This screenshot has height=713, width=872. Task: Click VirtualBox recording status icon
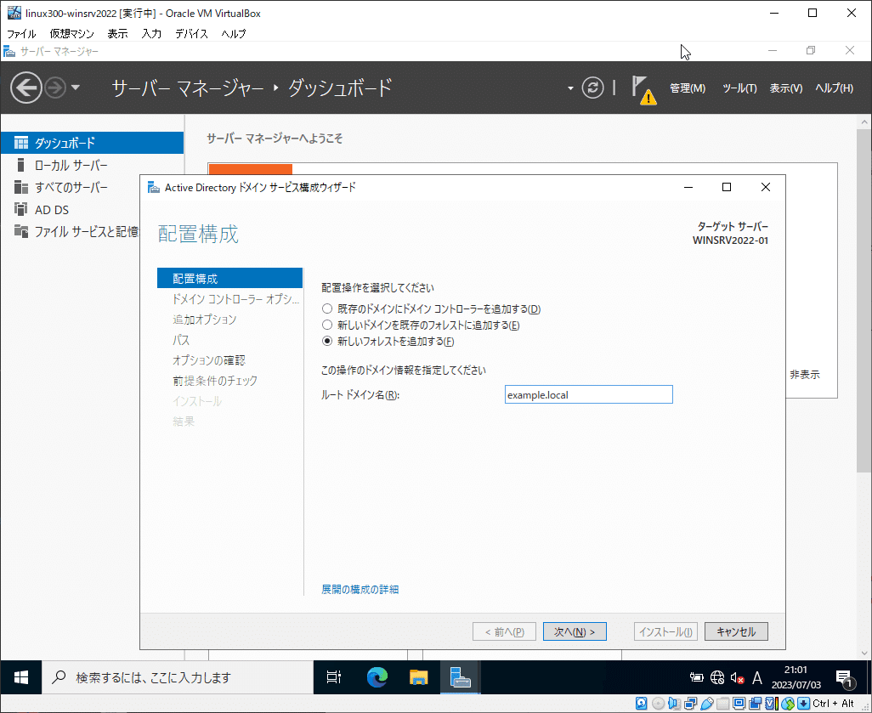(756, 704)
